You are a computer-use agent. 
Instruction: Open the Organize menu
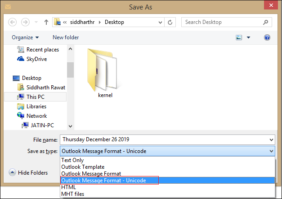pyautogui.click(x=25, y=37)
